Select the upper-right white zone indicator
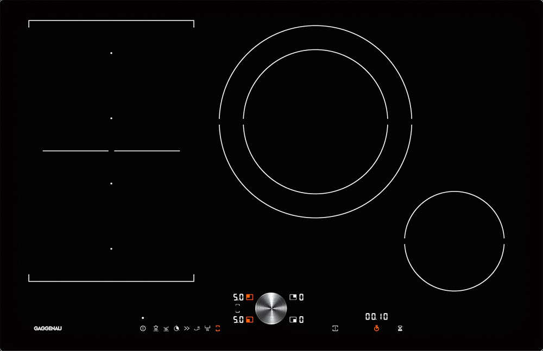Image resolution: width=543 pixels, height=351 pixels. tap(293, 297)
